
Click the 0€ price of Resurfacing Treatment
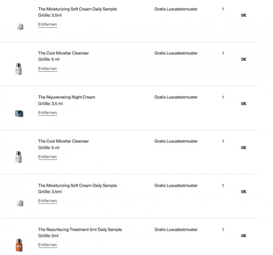coord(244,236)
